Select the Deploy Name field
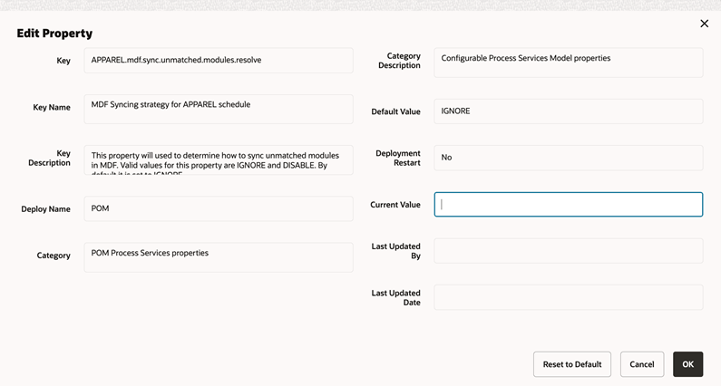The image size is (721, 386). click(219, 208)
